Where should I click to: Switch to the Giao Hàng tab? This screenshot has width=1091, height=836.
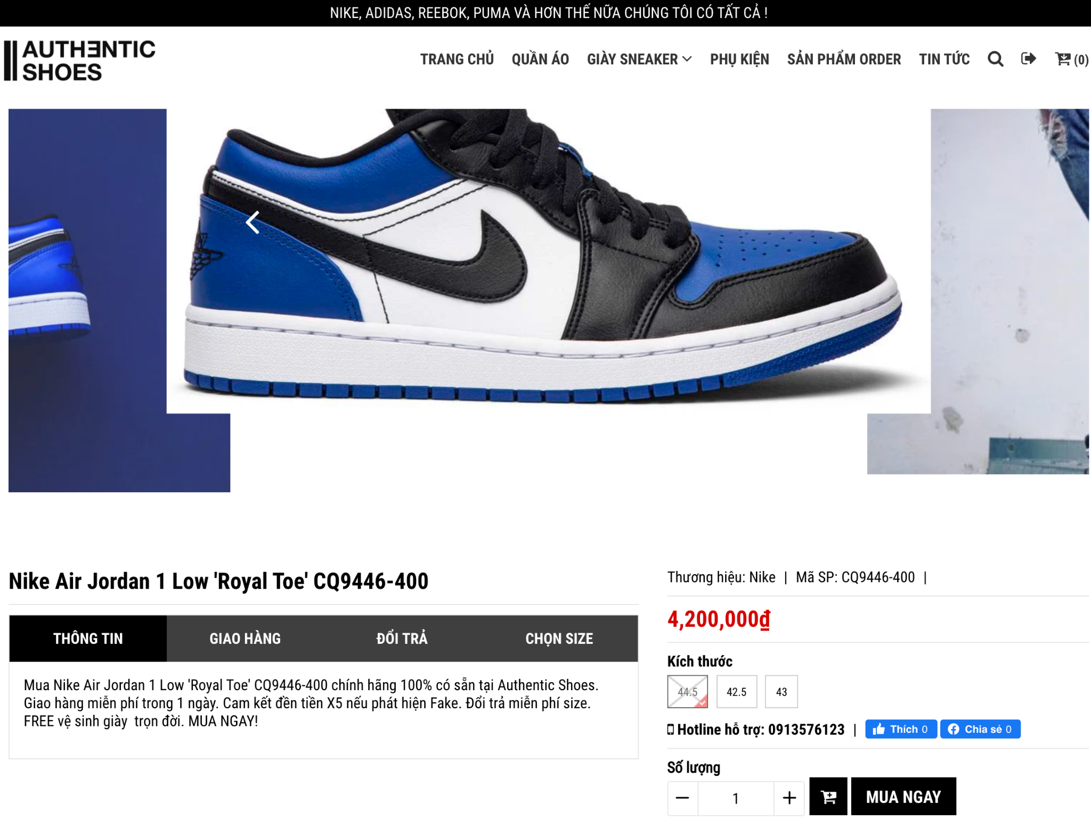tap(245, 639)
